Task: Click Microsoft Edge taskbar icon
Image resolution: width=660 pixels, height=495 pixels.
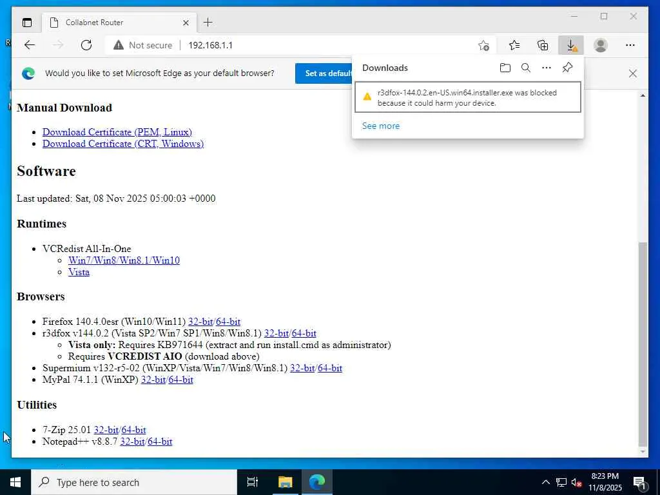Action: pos(317,482)
